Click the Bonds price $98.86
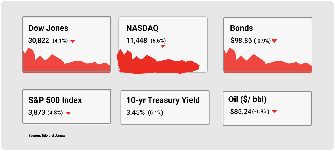335x151 pixels. (241, 40)
